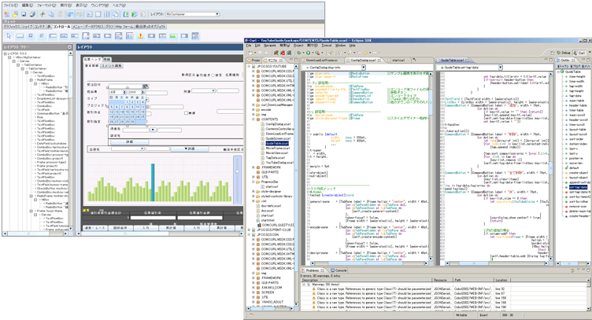The height and width of the screenshot is (320, 592).
Task: Switch to ConfigDialog.scurl editor tab
Action: click(x=363, y=61)
